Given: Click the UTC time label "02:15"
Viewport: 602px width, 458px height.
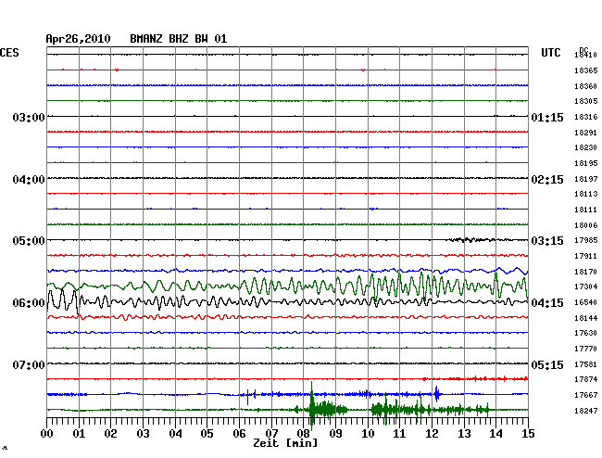Looking at the screenshot, I should [547, 180].
